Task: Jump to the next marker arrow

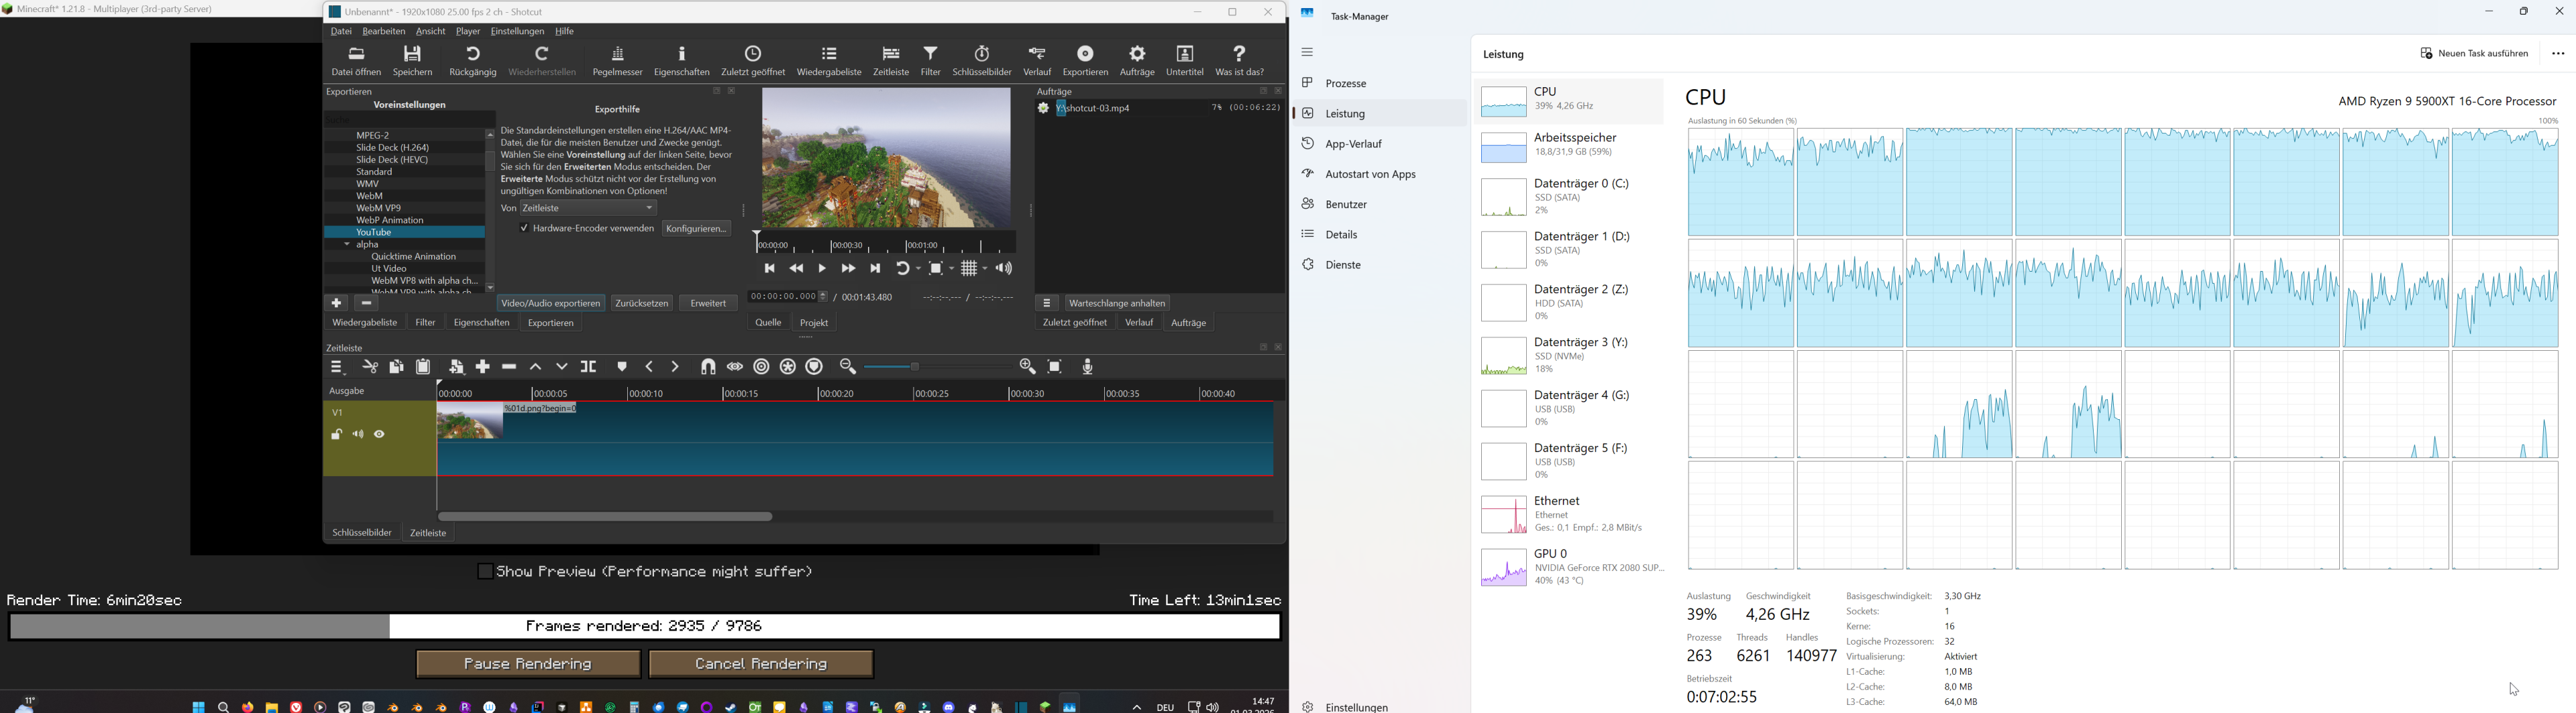Action: pos(675,367)
